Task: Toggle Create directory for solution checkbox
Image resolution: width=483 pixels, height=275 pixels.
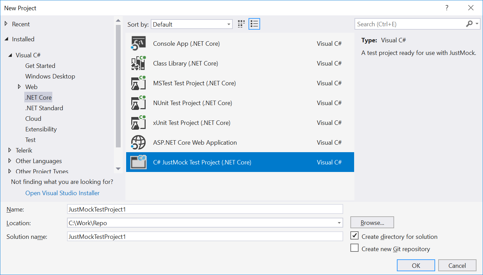Action: (x=354, y=236)
